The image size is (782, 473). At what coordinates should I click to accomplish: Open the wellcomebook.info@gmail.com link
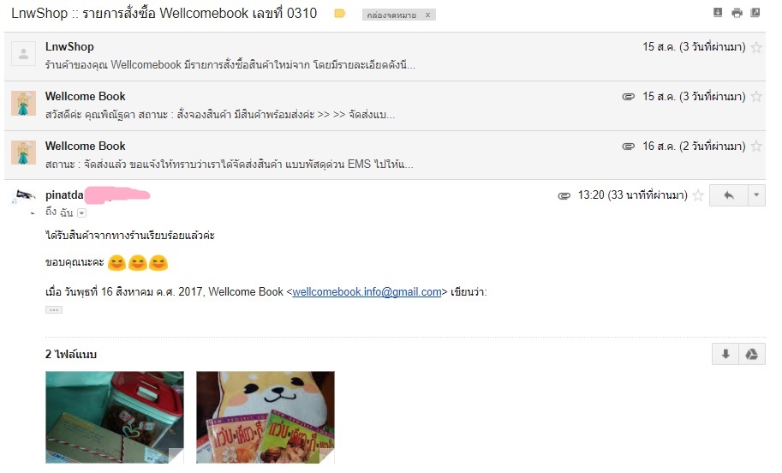[367, 292]
